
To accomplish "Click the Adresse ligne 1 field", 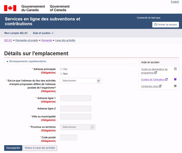I will [76, 98].
